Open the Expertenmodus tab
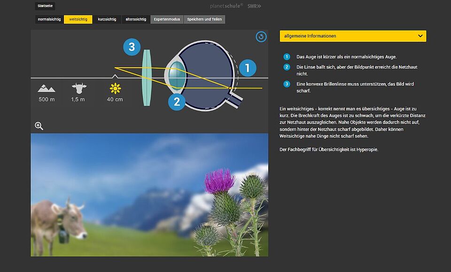 pyautogui.click(x=167, y=19)
